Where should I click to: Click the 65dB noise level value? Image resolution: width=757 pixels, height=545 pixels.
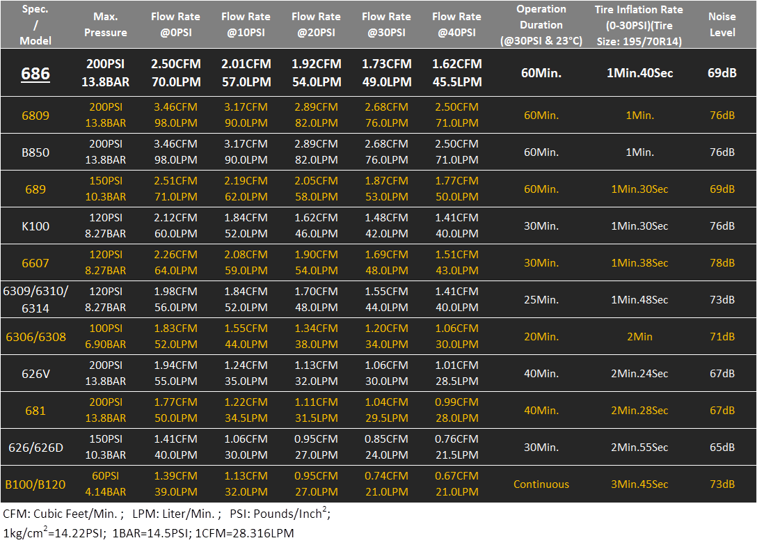pos(722,448)
